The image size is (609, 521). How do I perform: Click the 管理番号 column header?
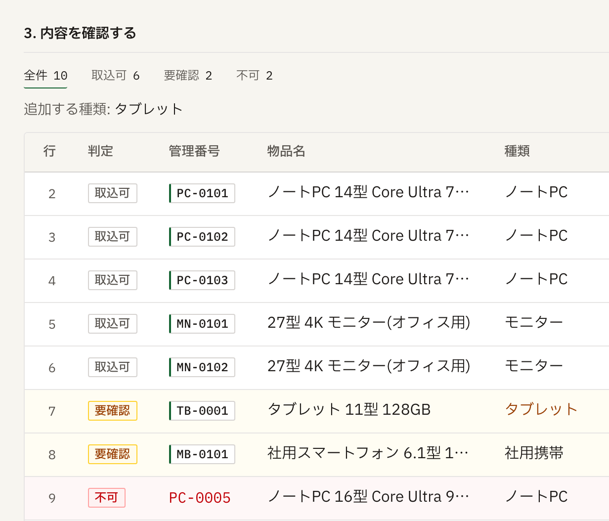194,151
